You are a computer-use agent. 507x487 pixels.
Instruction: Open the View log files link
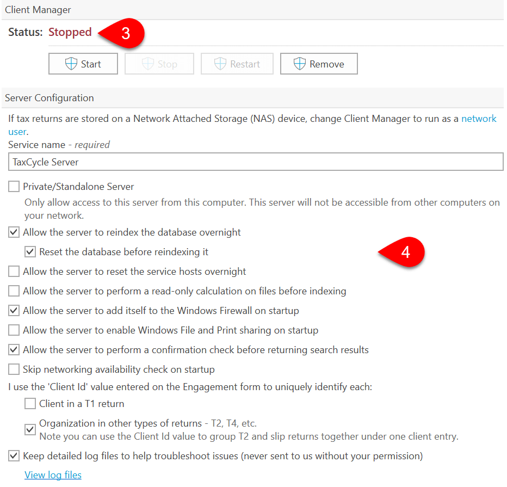click(53, 474)
